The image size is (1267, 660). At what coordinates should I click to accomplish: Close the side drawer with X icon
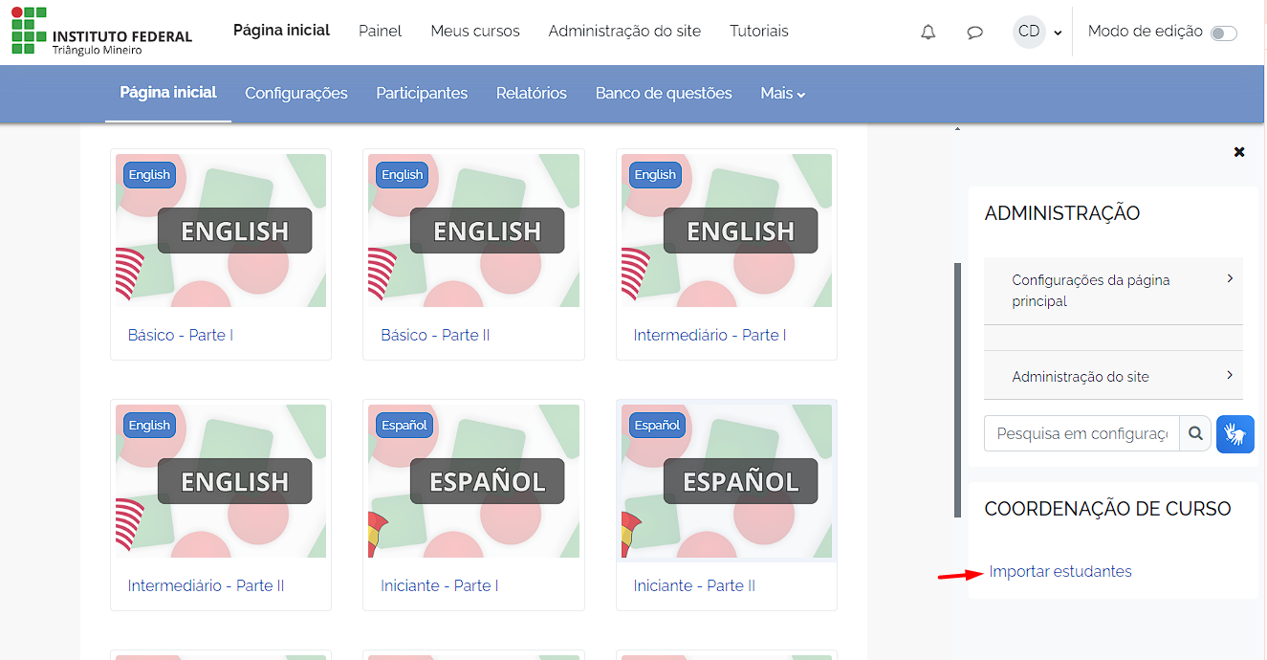click(1239, 152)
